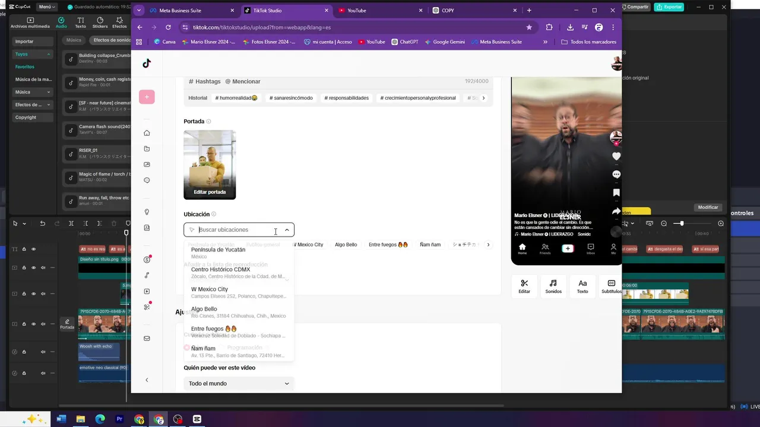
Task: Toggle lock on the text track
Action: (24, 249)
